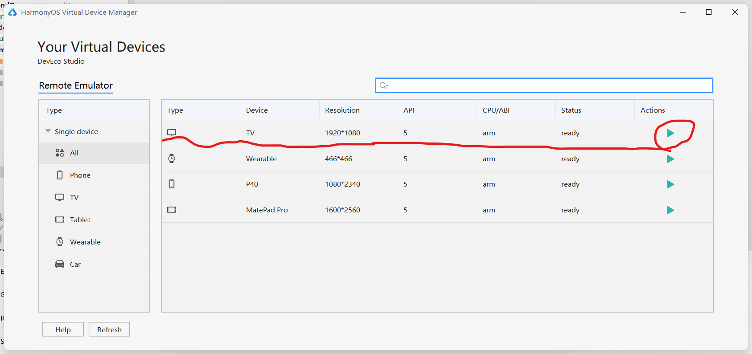Click Tablet icon in Type sidebar
752x354 pixels.
[x=60, y=220]
